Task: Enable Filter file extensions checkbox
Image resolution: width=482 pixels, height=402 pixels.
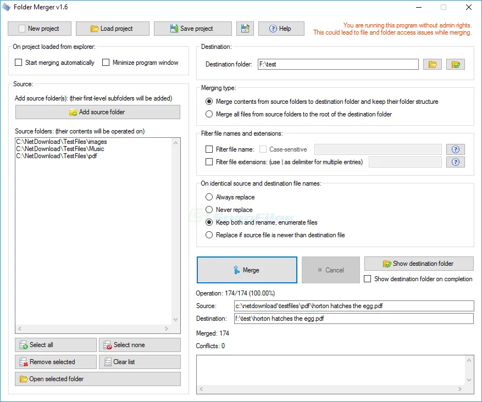Action: [209, 162]
